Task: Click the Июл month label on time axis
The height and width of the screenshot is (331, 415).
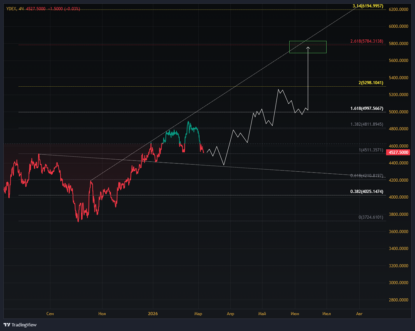Action: (x=327, y=314)
